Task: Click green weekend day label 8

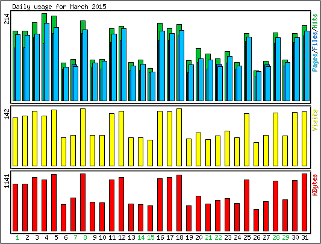Action: (85, 237)
